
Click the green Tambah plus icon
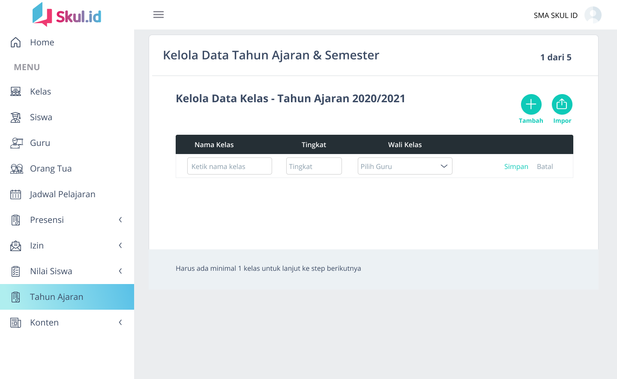pyautogui.click(x=531, y=104)
